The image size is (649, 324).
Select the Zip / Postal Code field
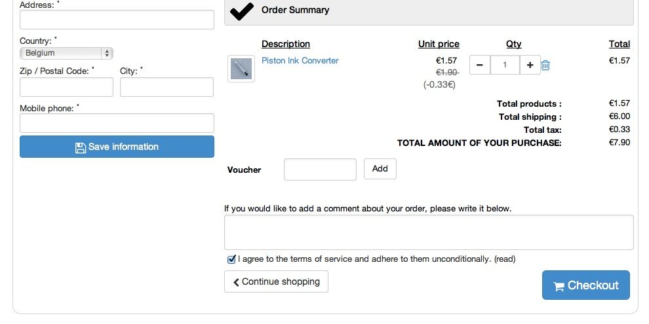click(x=67, y=87)
